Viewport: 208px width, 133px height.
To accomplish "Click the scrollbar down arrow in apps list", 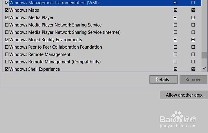I will [x=204, y=68].
